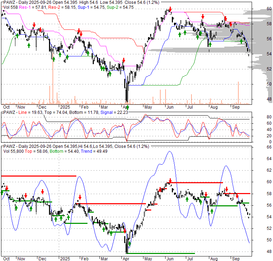Click the Res-1 = 57.81 legend label
This screenshot has height=261, width=273.
pos(33,7)
